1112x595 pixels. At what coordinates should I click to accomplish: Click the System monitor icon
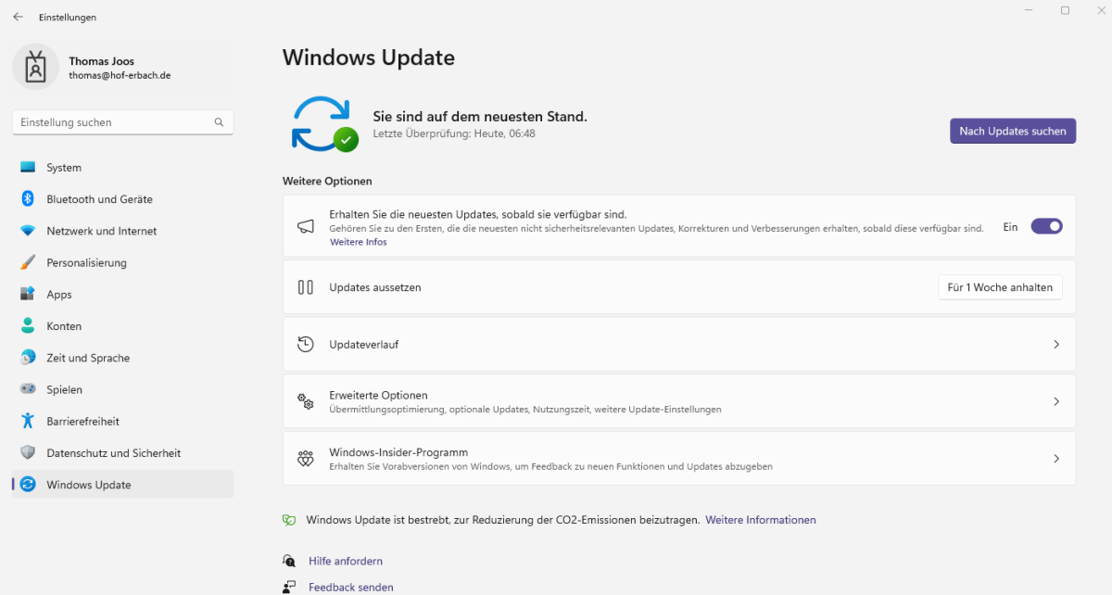pos(28,168)
